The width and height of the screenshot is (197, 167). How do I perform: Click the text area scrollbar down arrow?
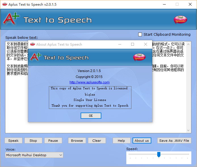pyautogui.click(x=189, y=130)
